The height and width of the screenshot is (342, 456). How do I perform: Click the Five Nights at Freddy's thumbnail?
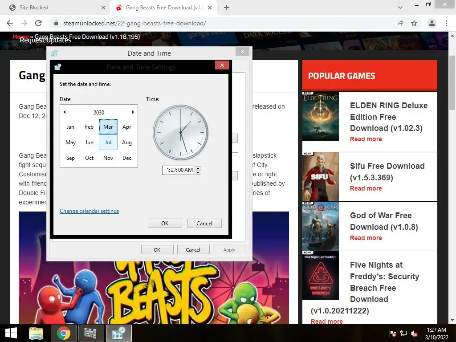point(321,275)
